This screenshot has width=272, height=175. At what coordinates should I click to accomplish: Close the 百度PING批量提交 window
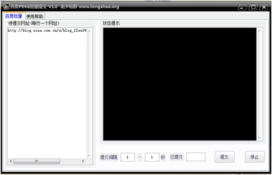click(x=264, y=7)
